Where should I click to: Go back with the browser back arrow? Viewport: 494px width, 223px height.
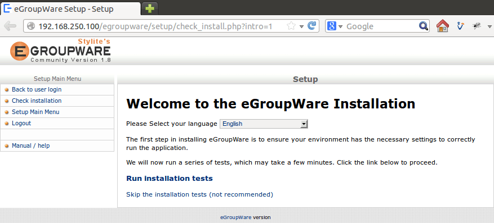tap(10, 26)
